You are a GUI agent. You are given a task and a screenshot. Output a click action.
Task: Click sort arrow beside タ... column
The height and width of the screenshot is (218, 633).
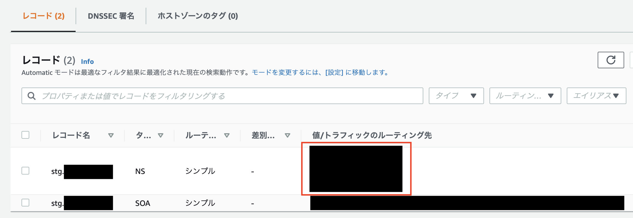[161, 135]
